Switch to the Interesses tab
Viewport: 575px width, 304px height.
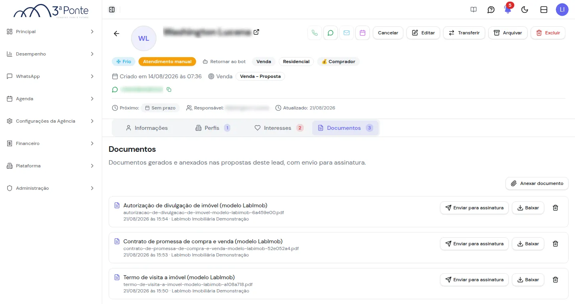(279, 128)
